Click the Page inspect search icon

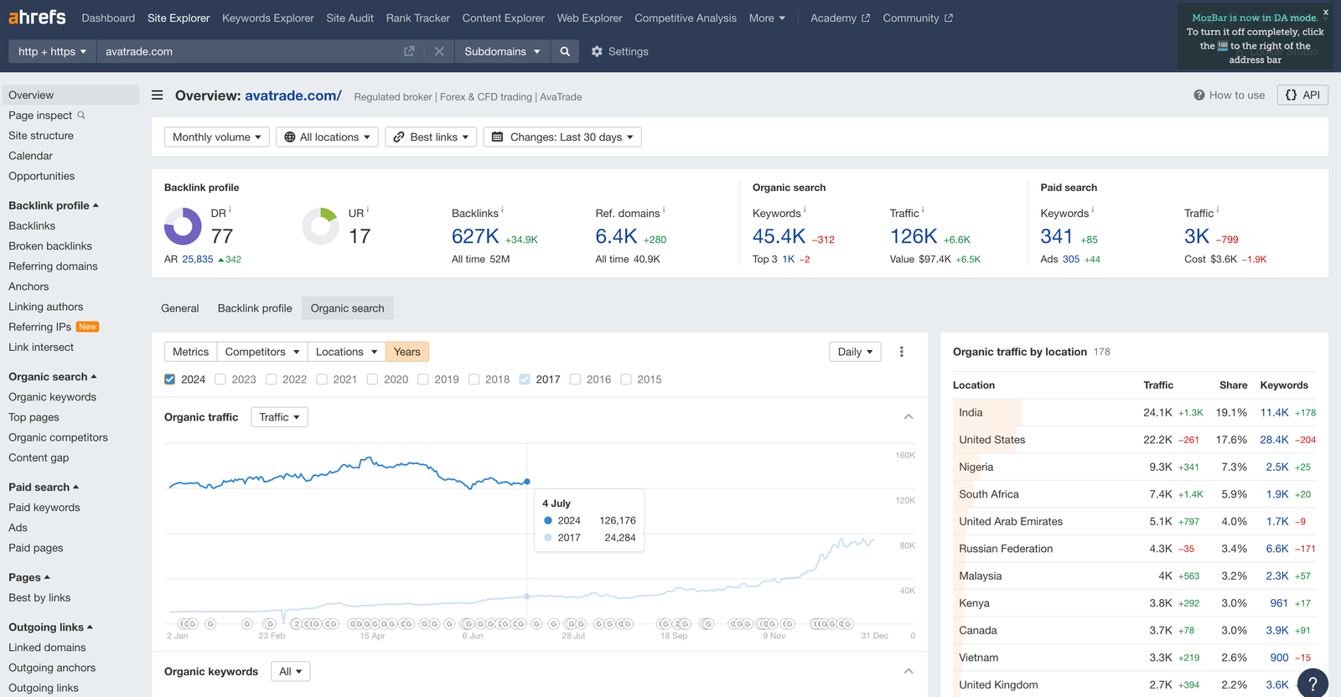81,116
